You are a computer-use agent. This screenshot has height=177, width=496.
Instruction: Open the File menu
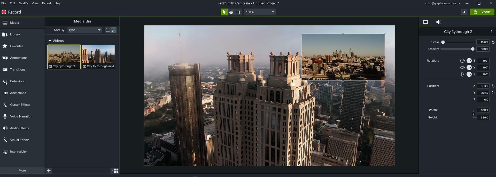4,3
